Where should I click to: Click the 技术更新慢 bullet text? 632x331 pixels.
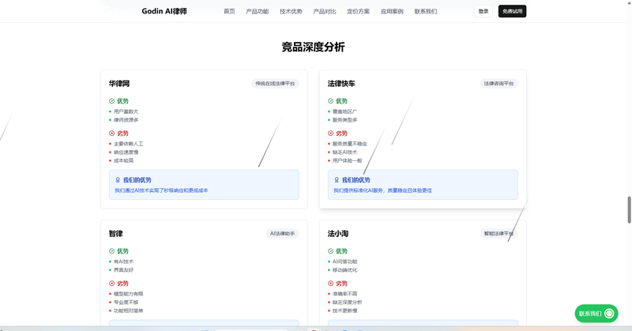pos(344,310)
